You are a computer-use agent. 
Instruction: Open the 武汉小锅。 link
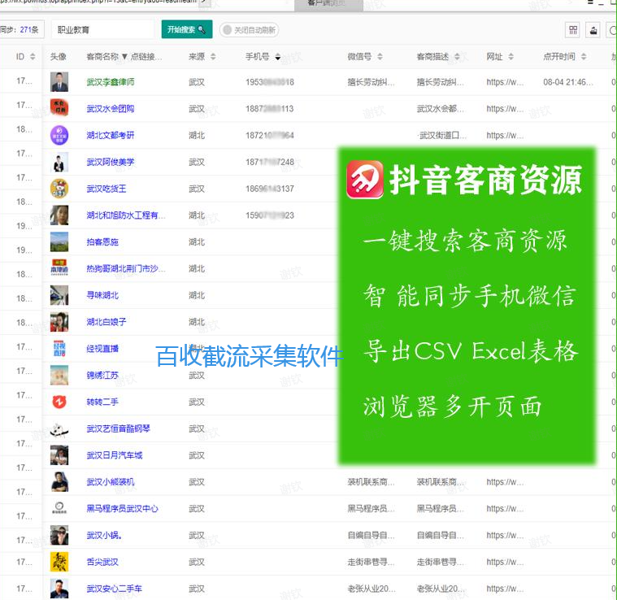click(104, 535)
